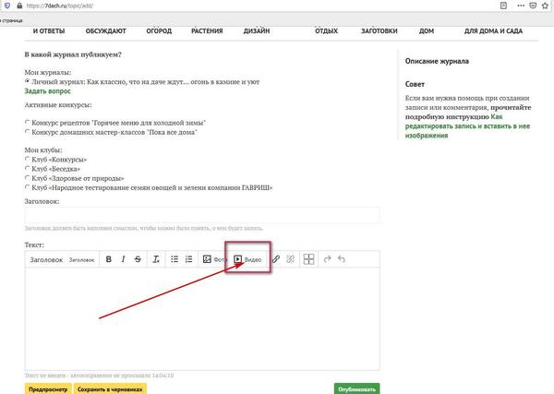Insert a video with the Видео button

[x=247, y=260]
